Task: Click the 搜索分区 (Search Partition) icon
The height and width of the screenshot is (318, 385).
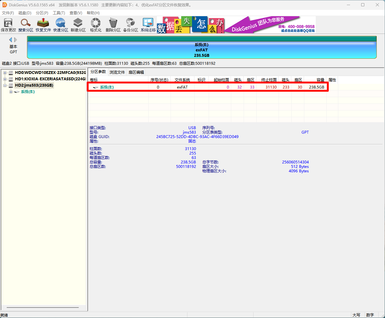Action: (x=26, y=25)
